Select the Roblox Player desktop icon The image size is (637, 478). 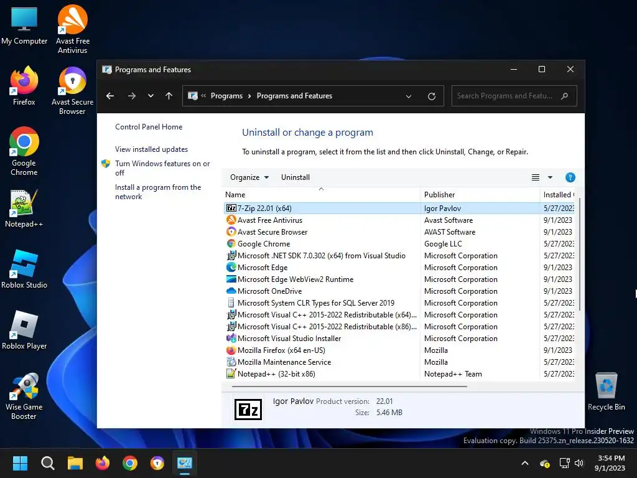24,330
